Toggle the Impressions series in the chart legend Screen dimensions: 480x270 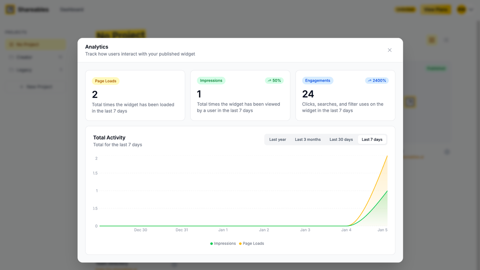(x=222, y=243)
